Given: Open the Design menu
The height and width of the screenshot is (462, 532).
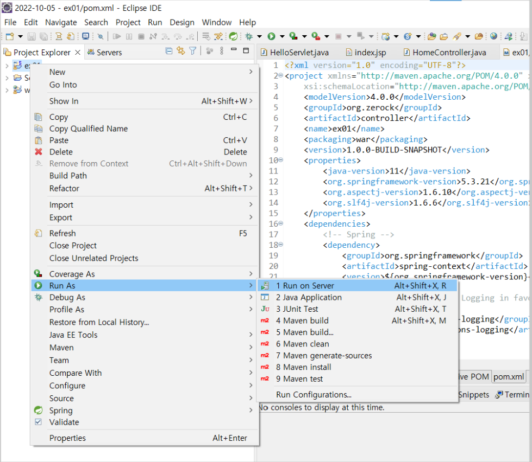Looking at the screenshot, I should click(182, 22).
